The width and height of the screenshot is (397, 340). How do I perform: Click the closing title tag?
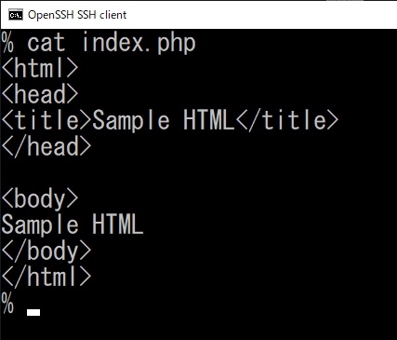(x=287, y=120)
